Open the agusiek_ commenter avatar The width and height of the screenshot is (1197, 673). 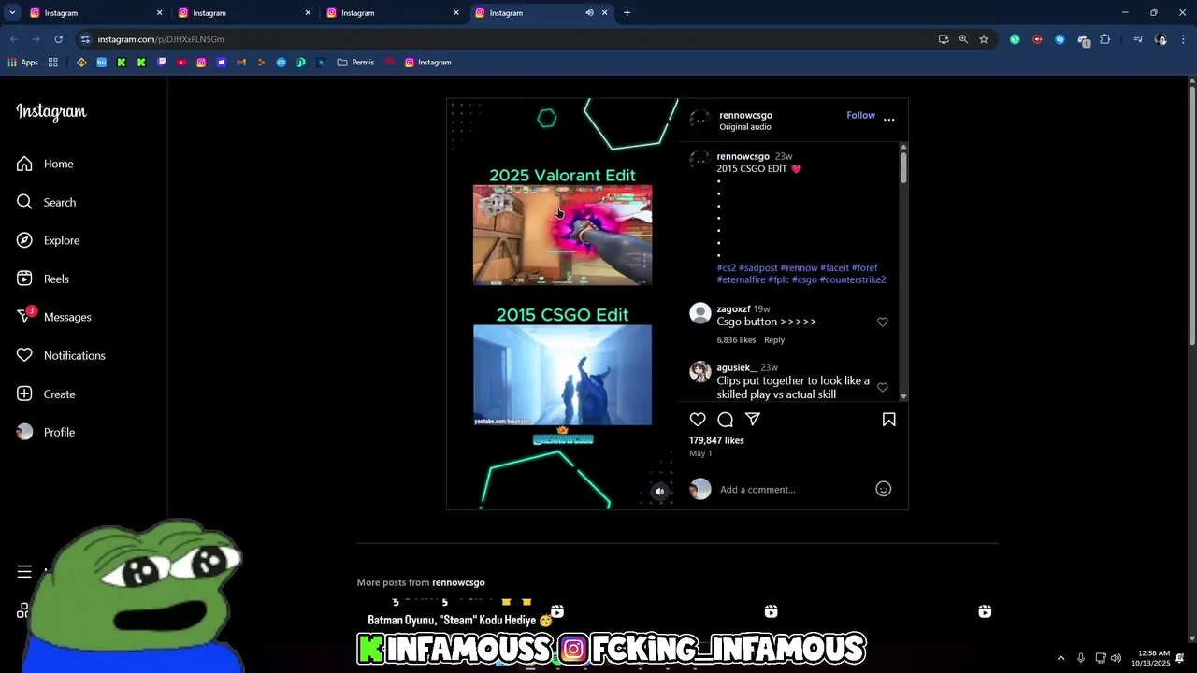point(700,372)
